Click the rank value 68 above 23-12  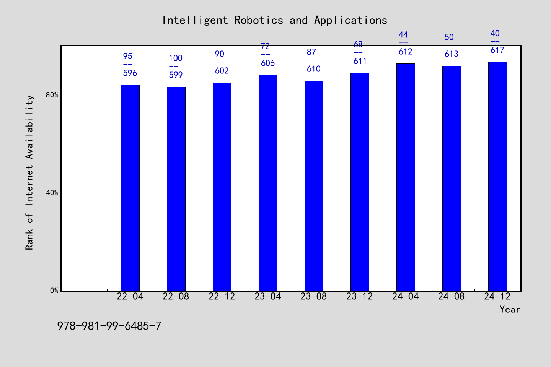[358, 45]
